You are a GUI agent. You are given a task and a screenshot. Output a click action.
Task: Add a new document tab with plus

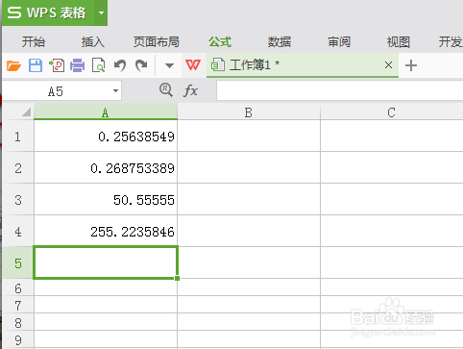click(411, 65)
